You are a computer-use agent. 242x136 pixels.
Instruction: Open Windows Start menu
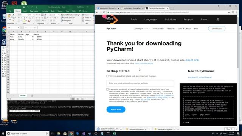pos(3,133)
